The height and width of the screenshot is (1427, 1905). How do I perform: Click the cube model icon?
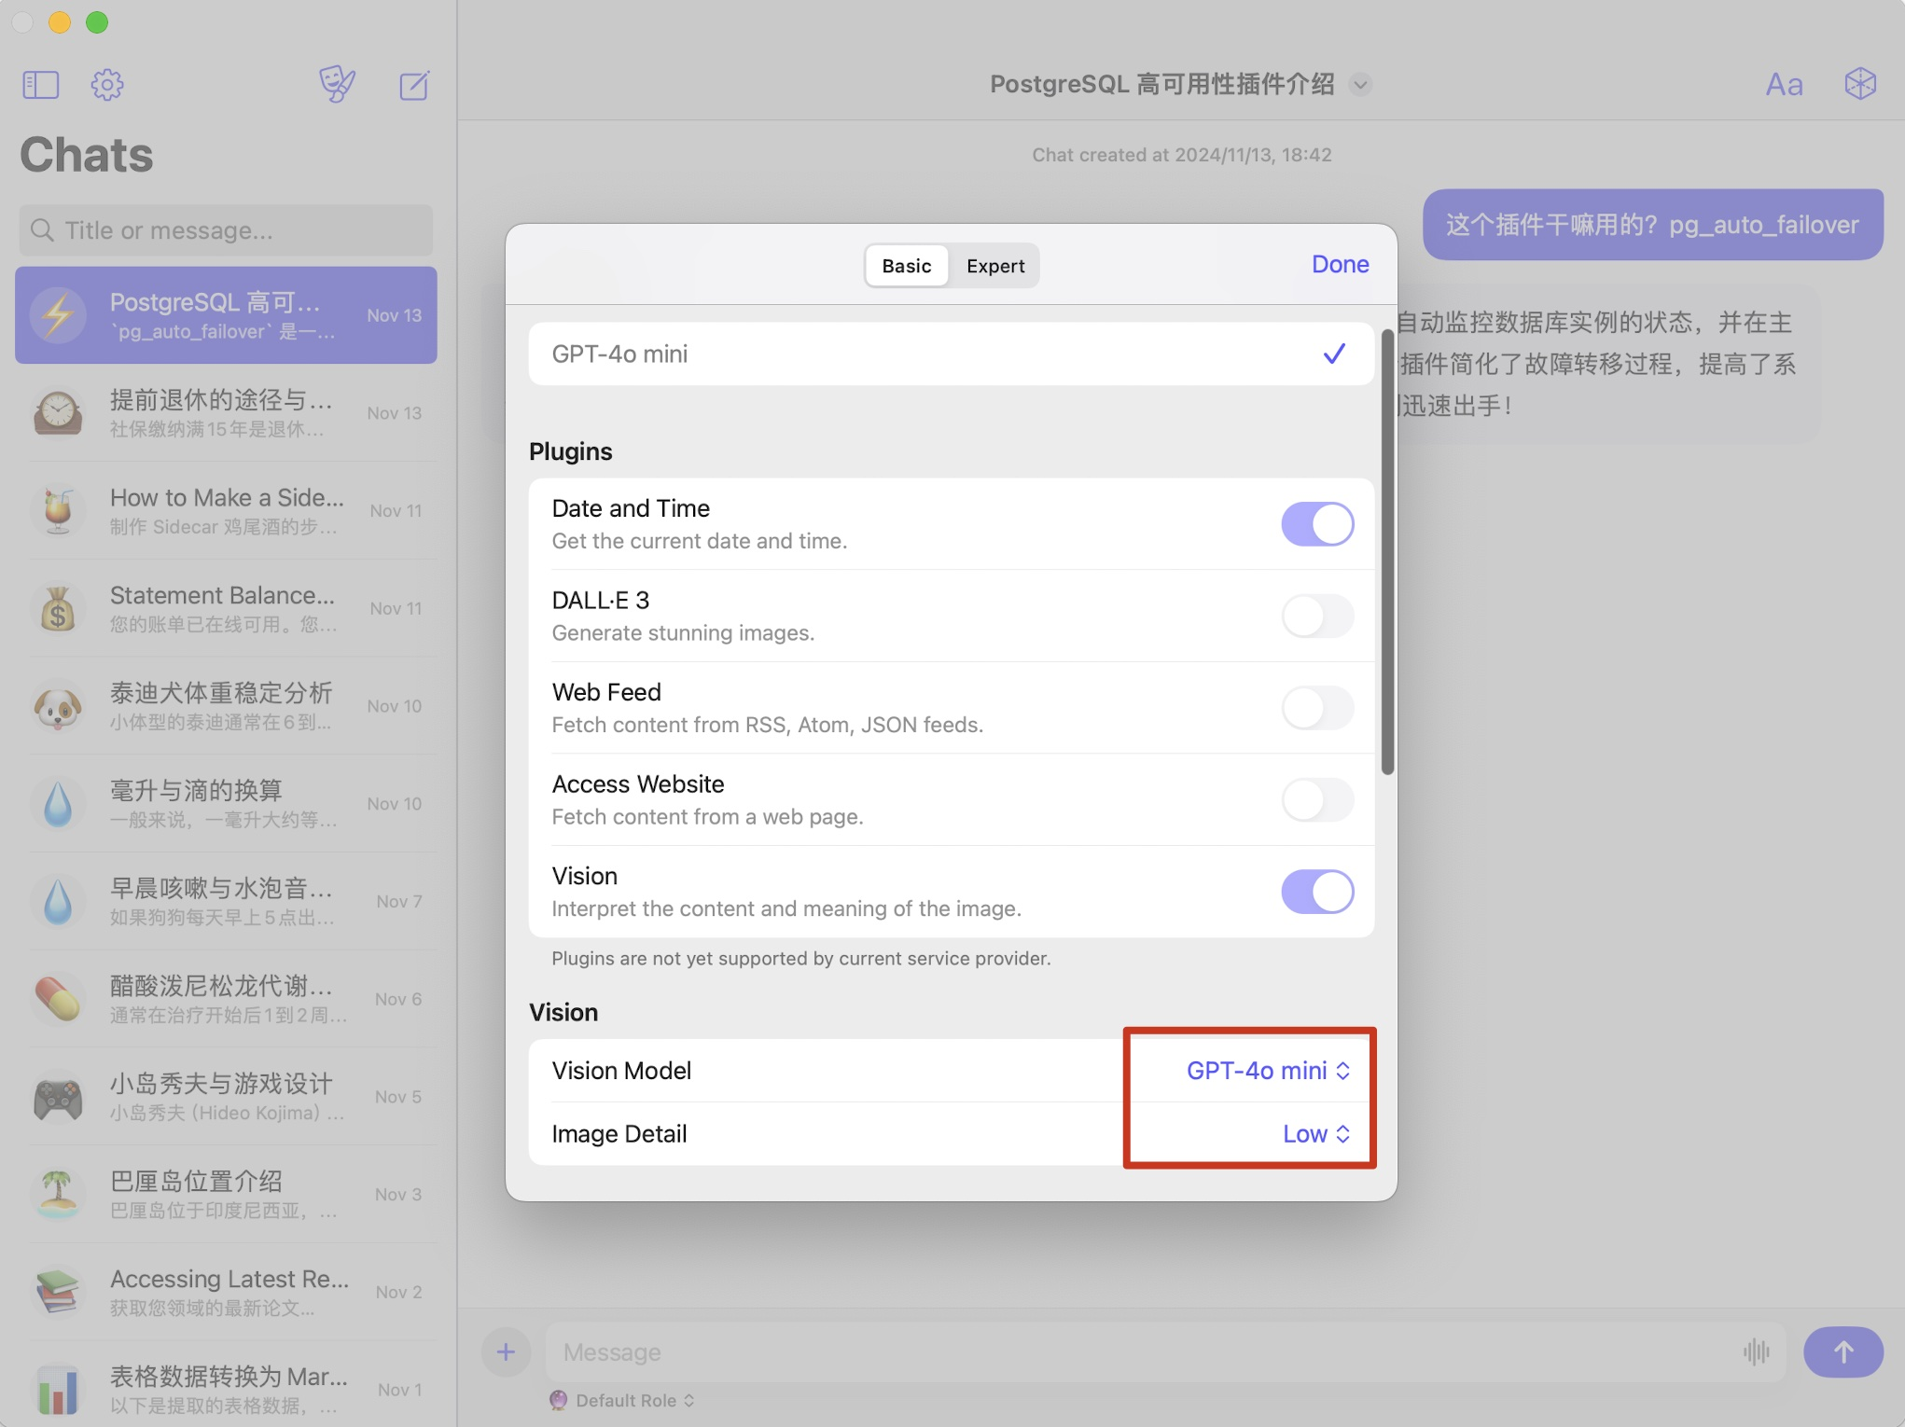coord(1860,84)
